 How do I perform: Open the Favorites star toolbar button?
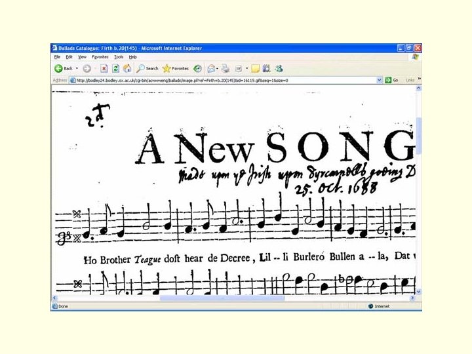[x=176, y=69]
